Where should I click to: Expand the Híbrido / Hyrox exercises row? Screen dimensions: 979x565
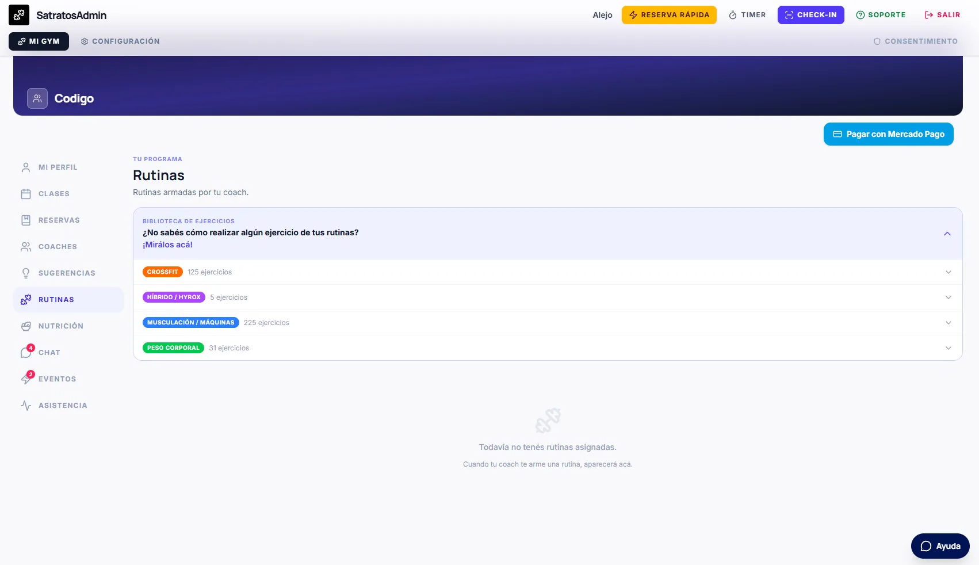click(x=548, y=297)
